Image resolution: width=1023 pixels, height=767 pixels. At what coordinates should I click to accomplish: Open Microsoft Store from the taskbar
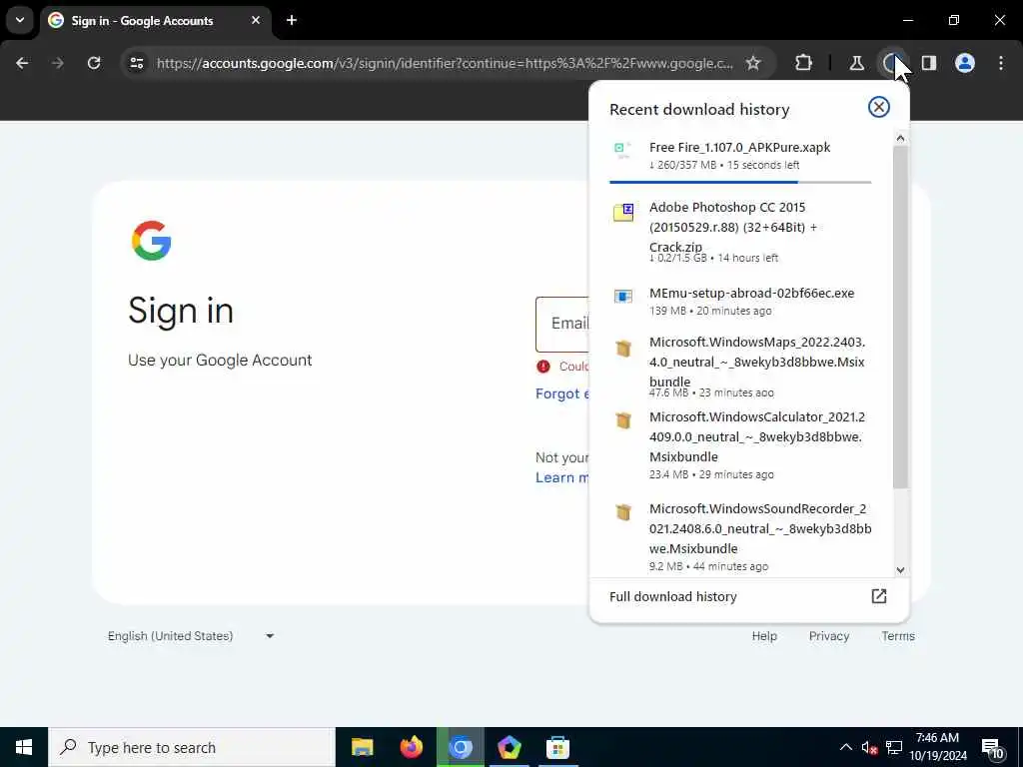click(x=557, y=747)
